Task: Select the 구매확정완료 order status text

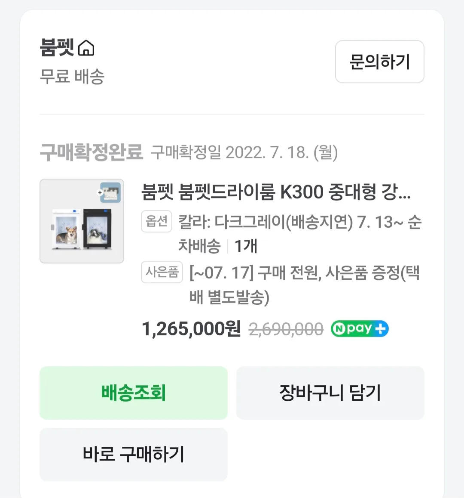Action: pyautogui.click(x=91, y=152)
